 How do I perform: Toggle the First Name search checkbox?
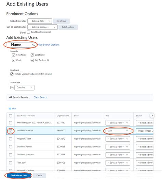point(13,55)
